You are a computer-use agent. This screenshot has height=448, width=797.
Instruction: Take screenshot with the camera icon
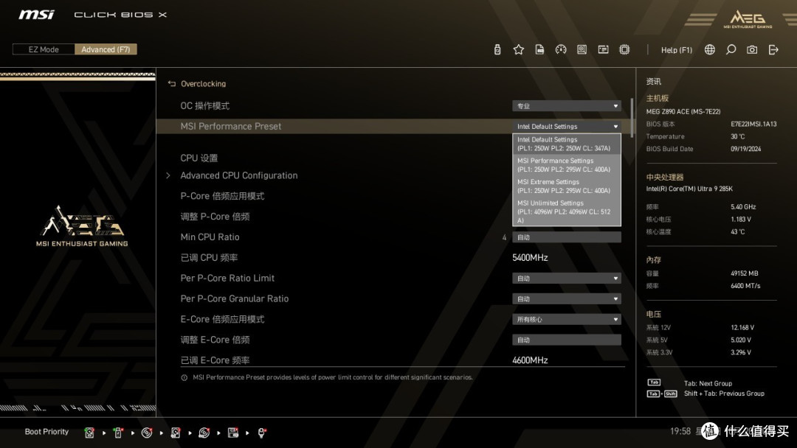pos(752,49)
